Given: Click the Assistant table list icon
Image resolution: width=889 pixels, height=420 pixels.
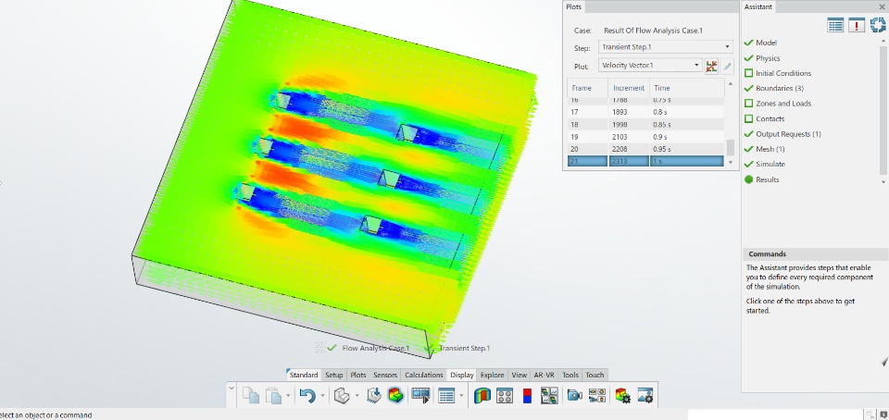Looking at the screenshot, I should point(835,25).
